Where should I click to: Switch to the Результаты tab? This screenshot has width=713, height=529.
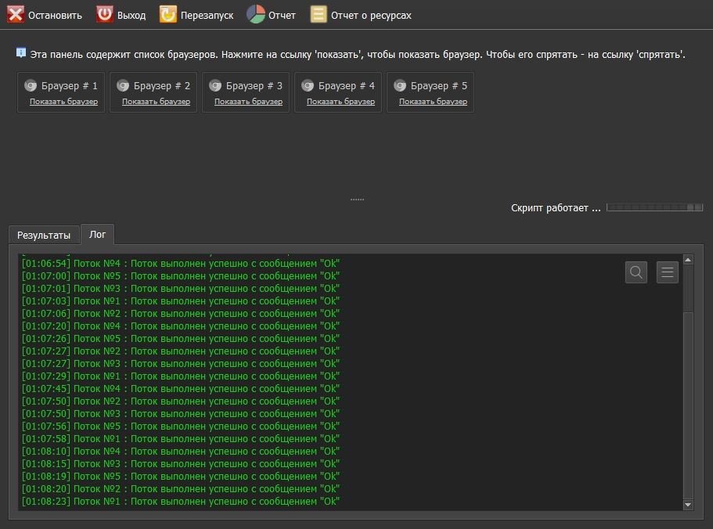coord(44,235)
